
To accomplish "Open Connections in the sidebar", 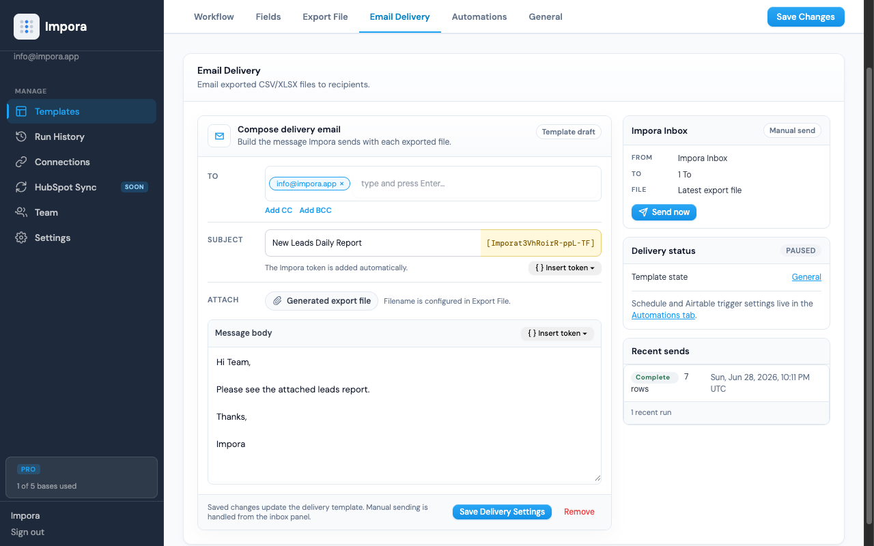I will (x=82, y=162).
